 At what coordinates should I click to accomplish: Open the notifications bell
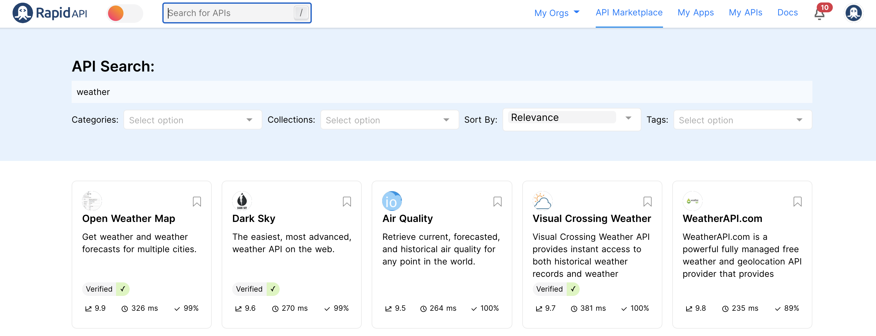[820, 14]
